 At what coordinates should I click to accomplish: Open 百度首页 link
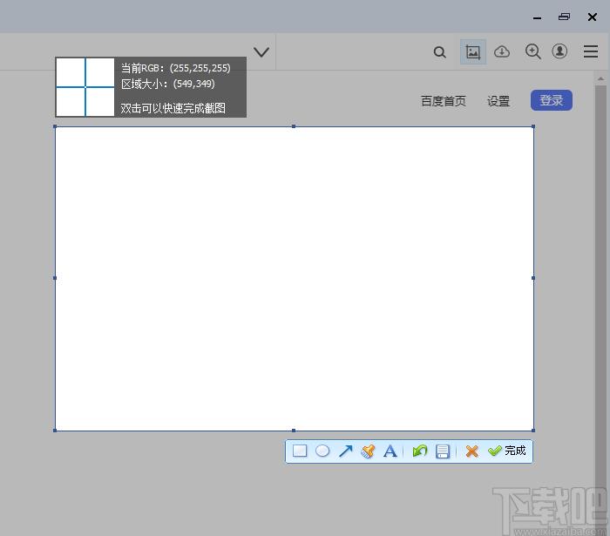pyautogui.click(x=444, y=101)
